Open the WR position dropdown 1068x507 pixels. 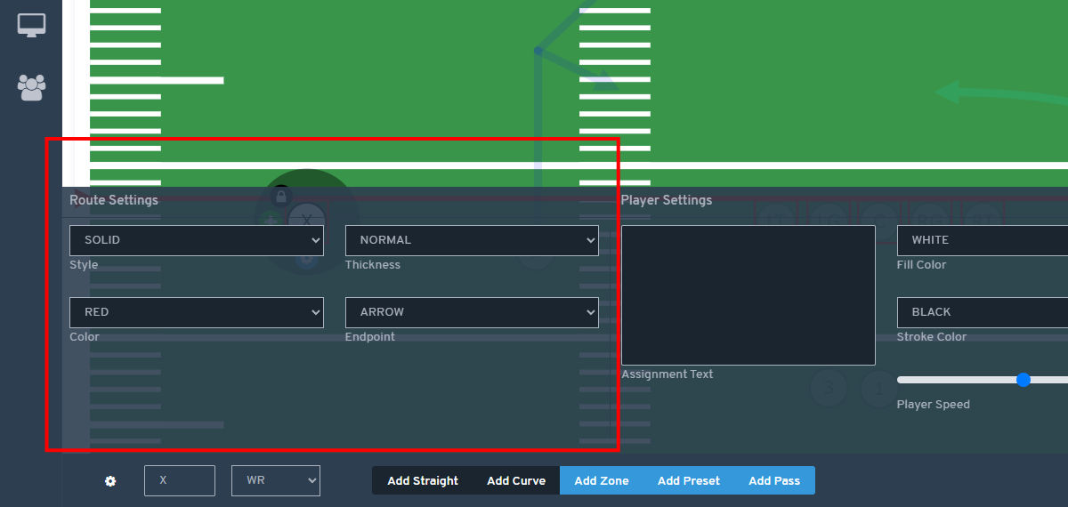tap(276, 480)
